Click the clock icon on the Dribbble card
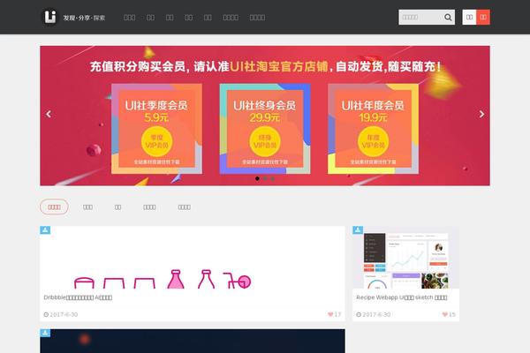The width and height of the screenshot is (530, 353). click(46, 314)
